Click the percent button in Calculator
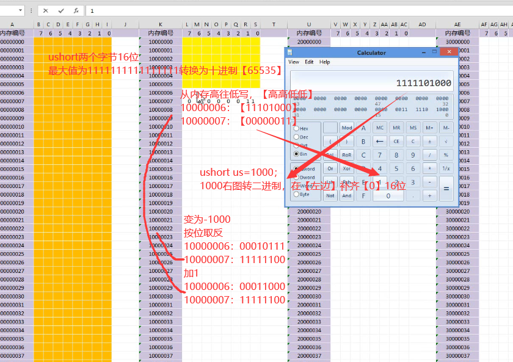Screen dimensions: 513x362 [446, 155]
